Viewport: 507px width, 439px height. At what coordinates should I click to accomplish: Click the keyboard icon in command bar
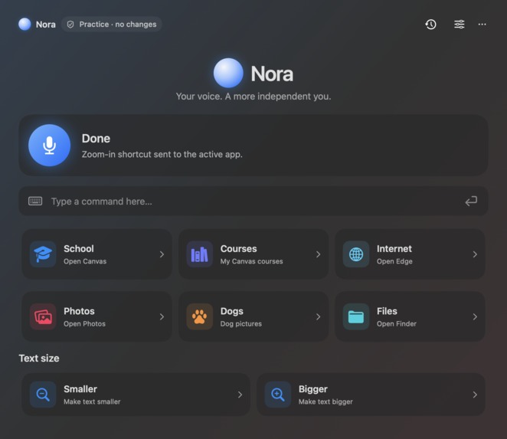pos(35,201)
